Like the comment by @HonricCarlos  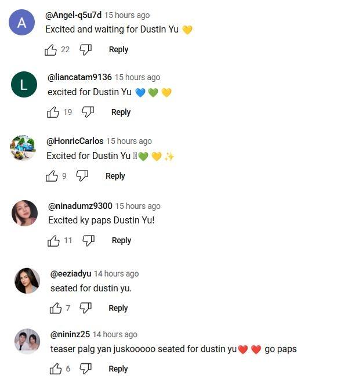pyautogui.click(x=52, y=176)
